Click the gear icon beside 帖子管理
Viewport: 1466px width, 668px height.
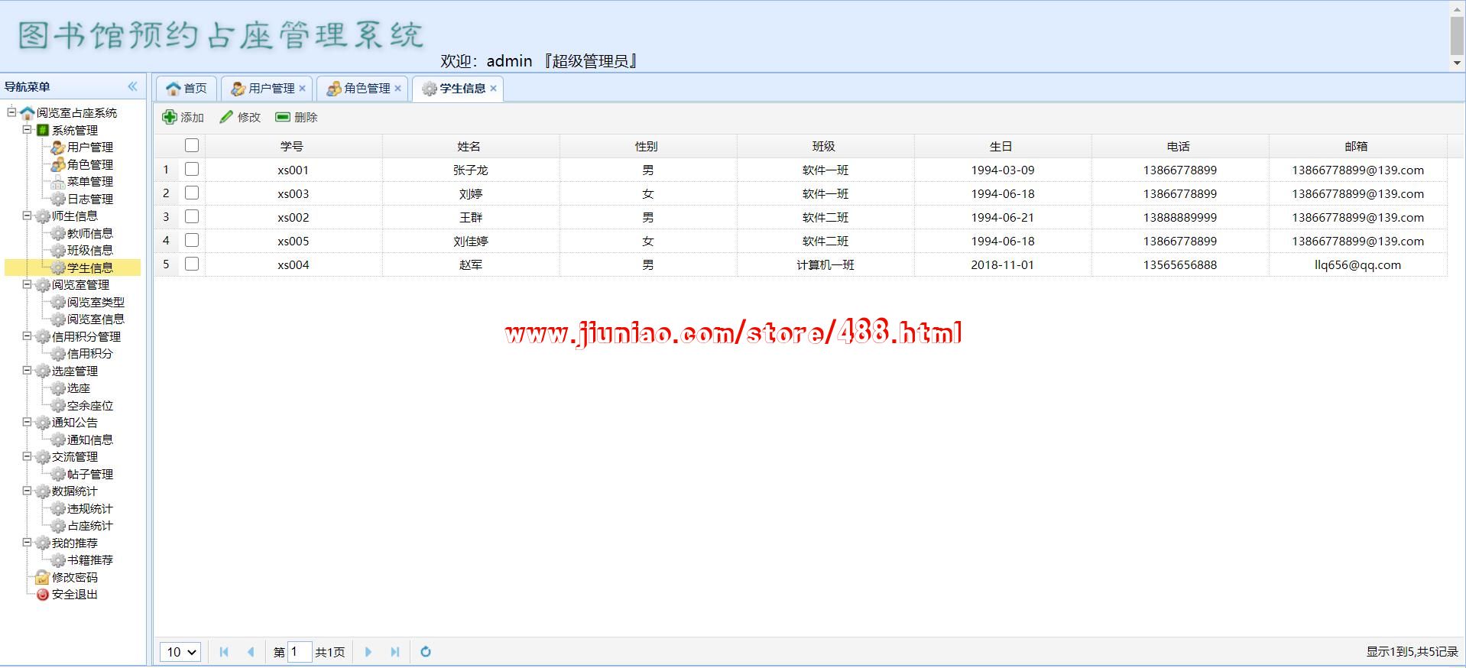(x=58, y=474)
